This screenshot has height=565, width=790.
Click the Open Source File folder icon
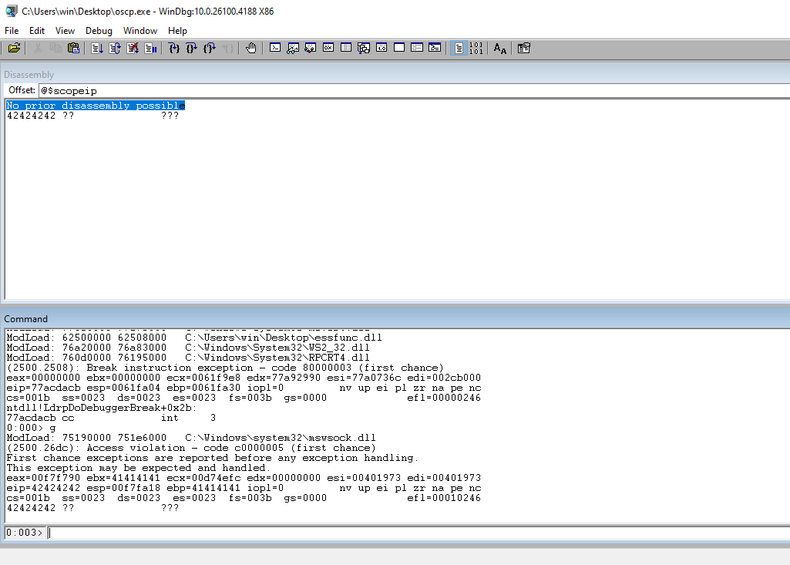coord(14,48)
